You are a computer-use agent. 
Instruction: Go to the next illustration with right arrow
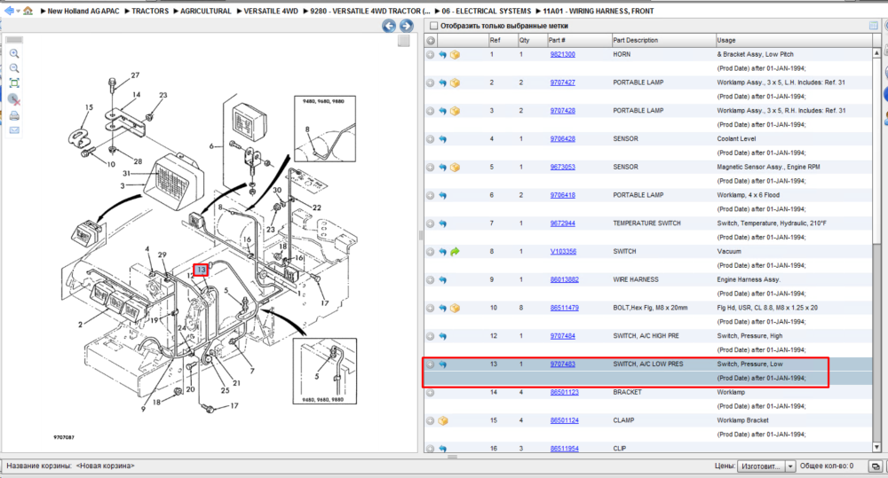tap(406, 26)
